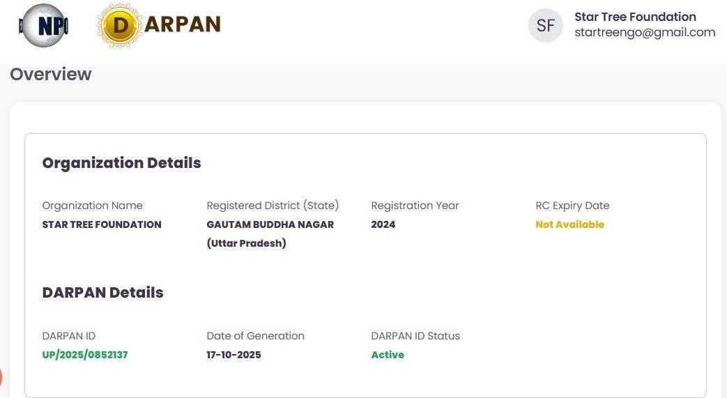Click the orange icon at left edge
This screenshot has height=398, width=727.
click(1, 378)
